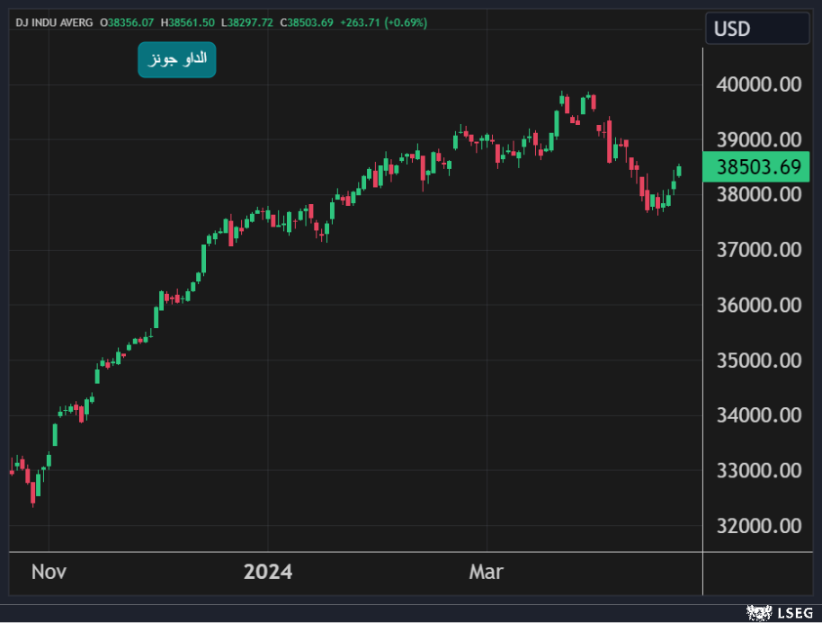Click the open value O38356.07
Viewport: 822px width, 623px height.
click(x=128, y=22)
